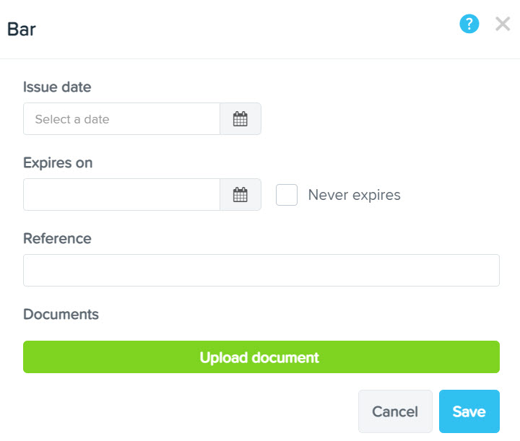Click the blank area beside Documents heading

289,315
